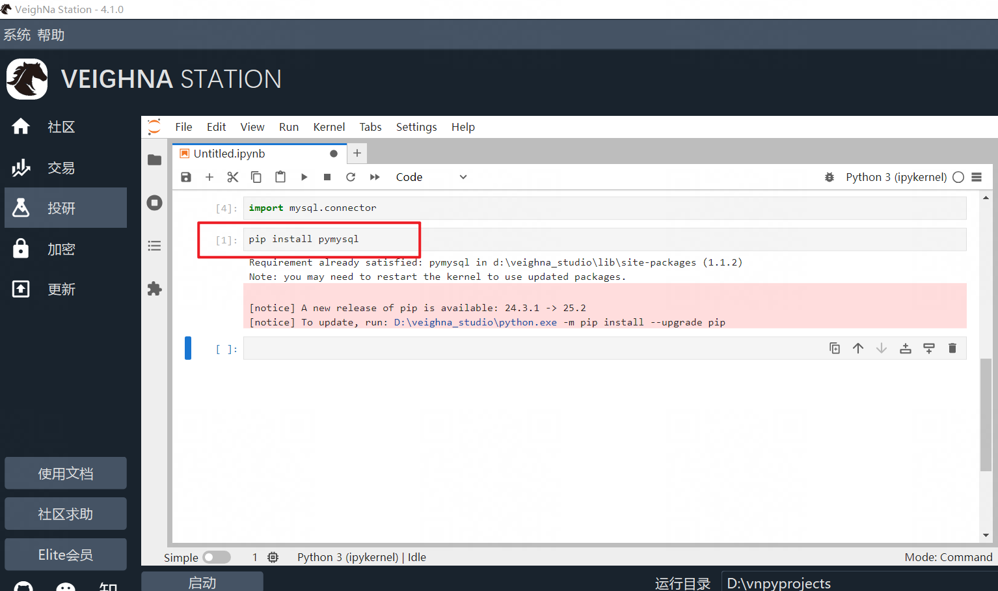
Task: Open the Tabs menu
Action: click(371, 127)
